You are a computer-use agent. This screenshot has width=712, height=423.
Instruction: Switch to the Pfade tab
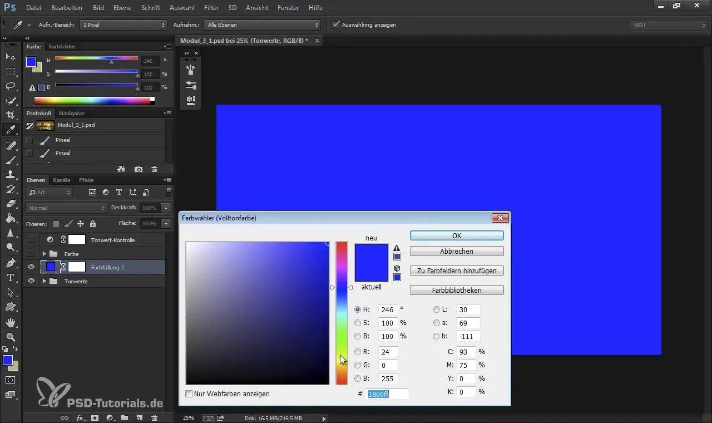pos(86,180)
